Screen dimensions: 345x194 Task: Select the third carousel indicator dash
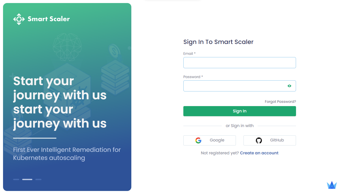click(38, 179)
